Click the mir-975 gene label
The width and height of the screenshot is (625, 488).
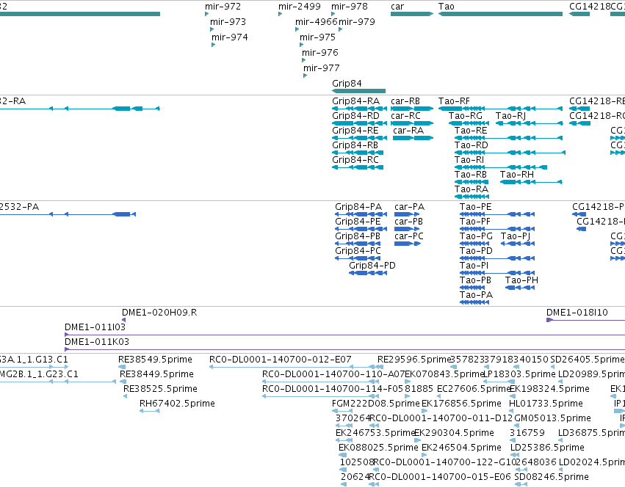coord(317,37)
